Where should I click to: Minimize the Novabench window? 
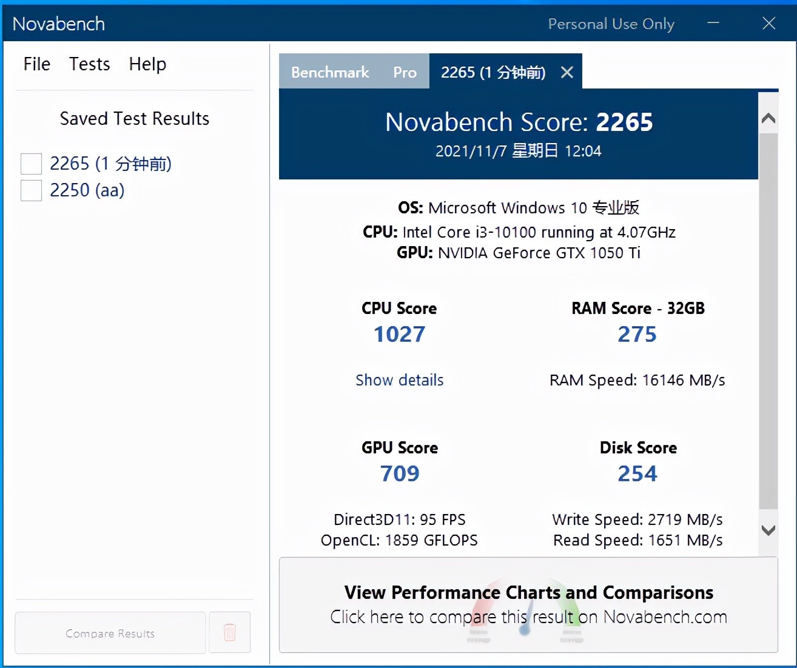(713, 24)
